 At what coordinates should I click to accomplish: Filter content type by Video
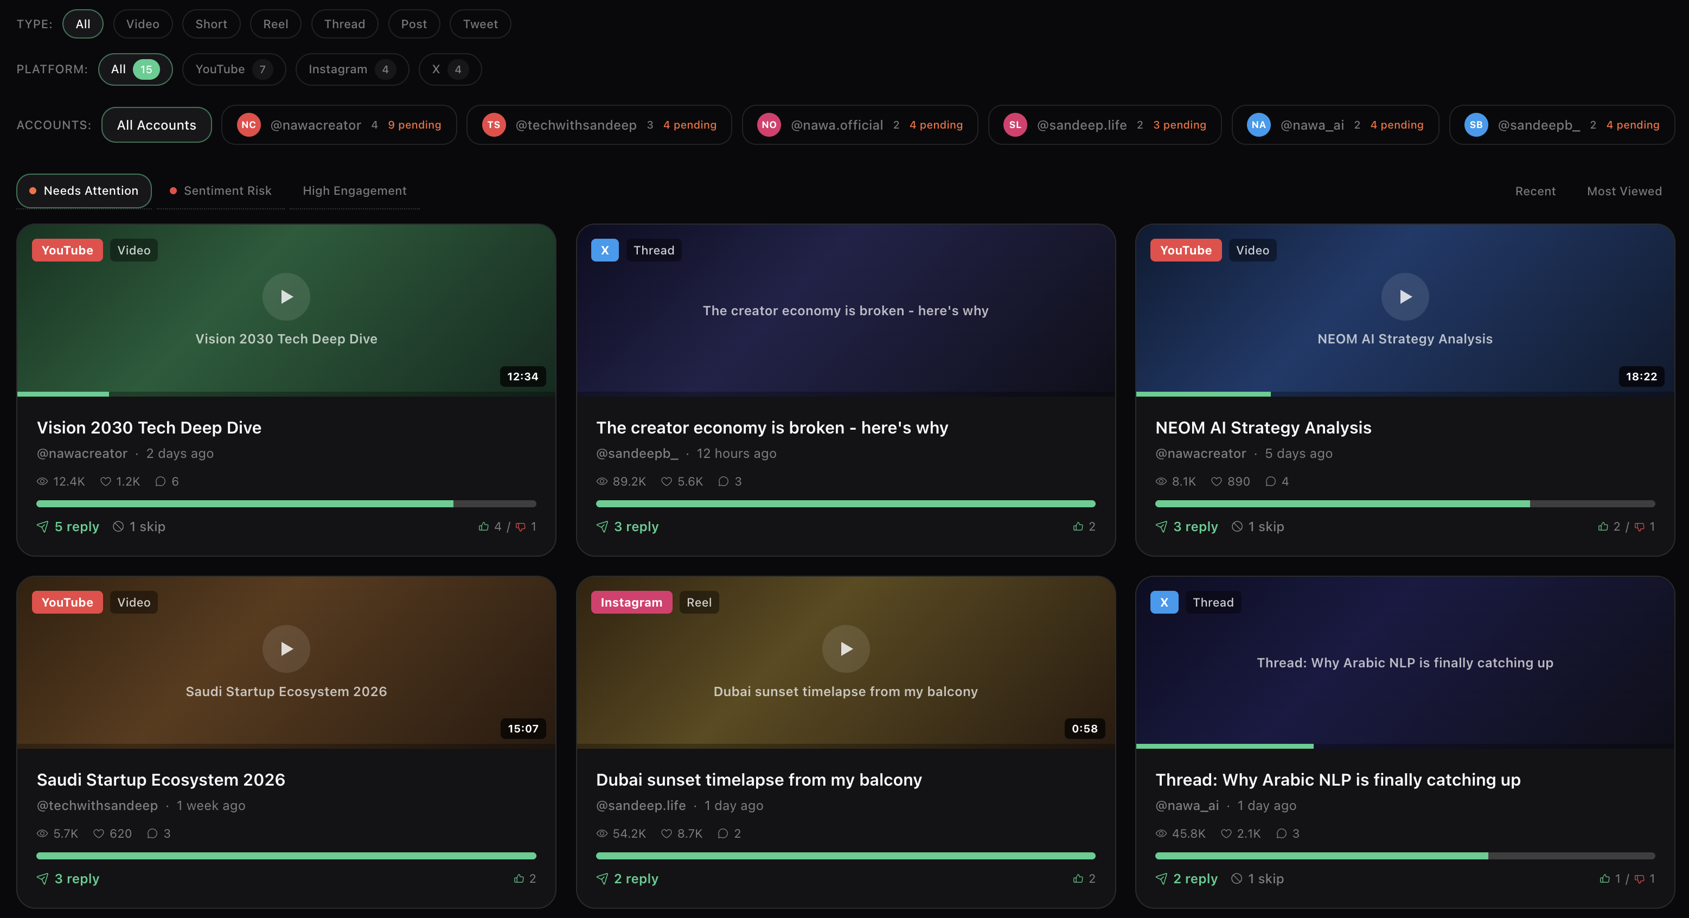(143, 24)
